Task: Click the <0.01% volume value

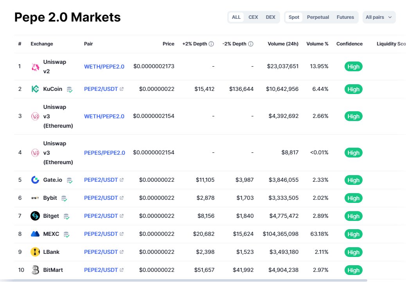Action: coord(319,152)
